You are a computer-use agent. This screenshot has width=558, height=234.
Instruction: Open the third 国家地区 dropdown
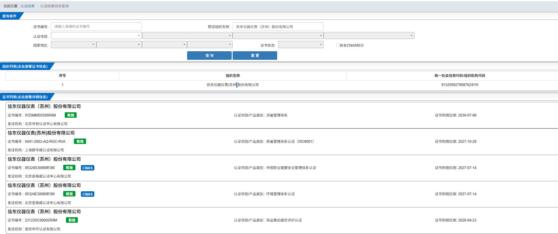point(164,45)
